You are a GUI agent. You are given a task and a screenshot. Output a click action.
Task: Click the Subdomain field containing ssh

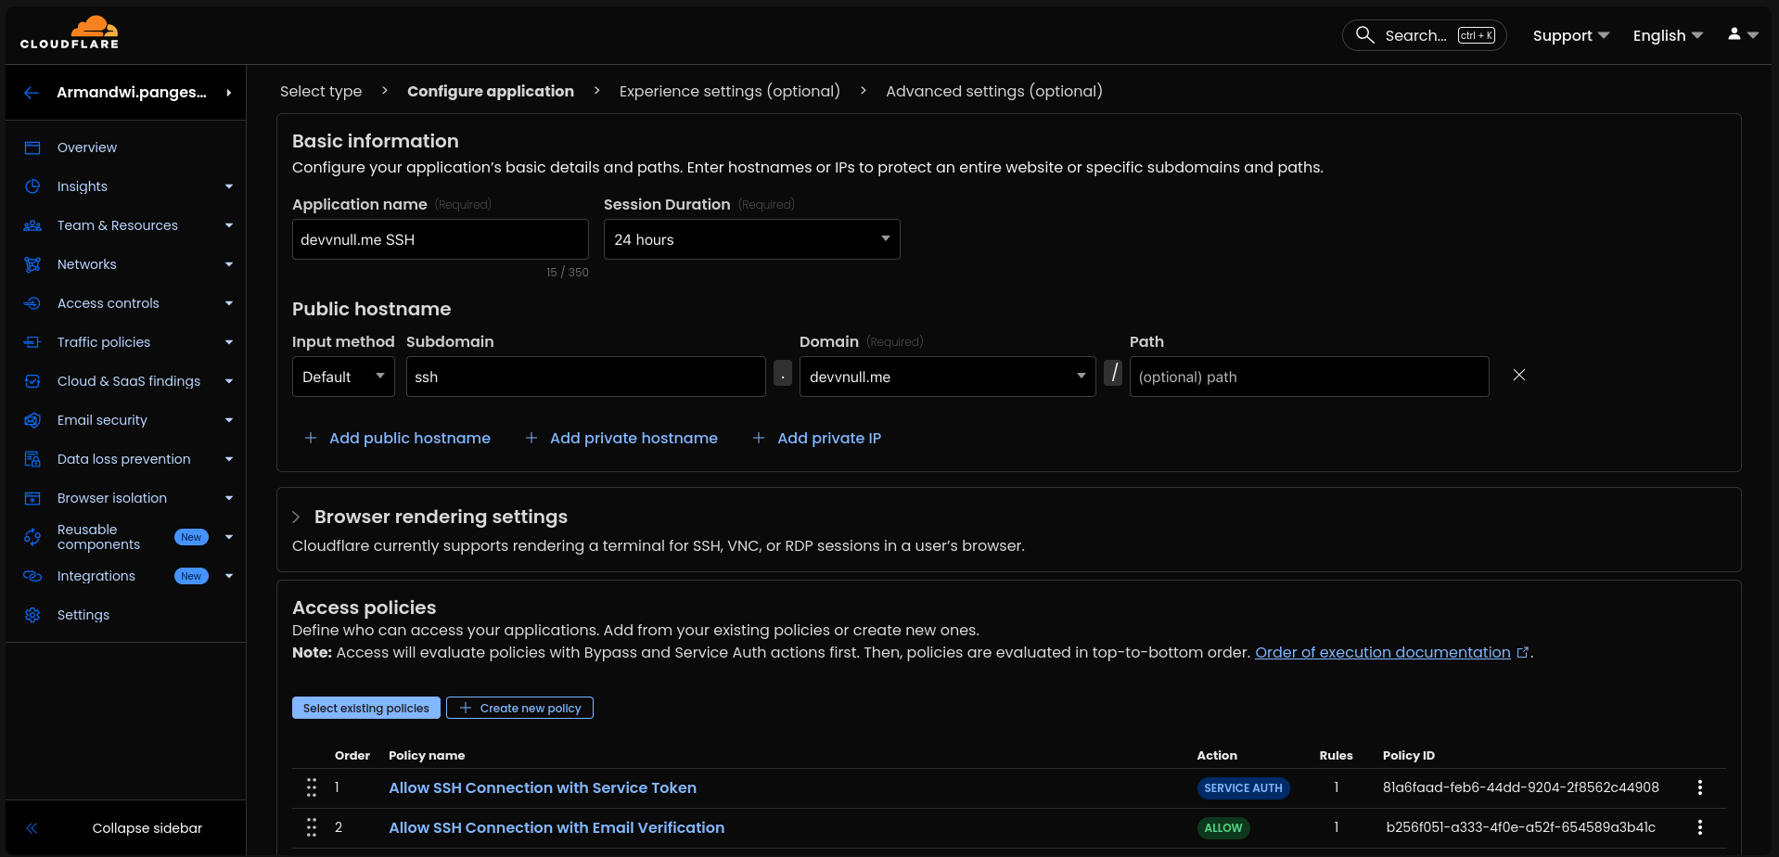click(x=586, y=377)
